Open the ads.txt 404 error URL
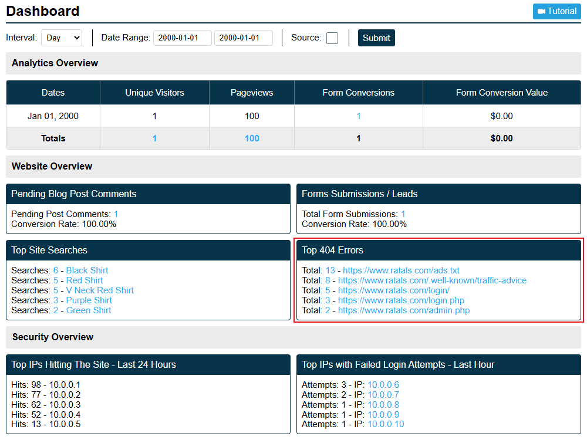The width and height of the screenshot is (587, 440). click(401, 270)
